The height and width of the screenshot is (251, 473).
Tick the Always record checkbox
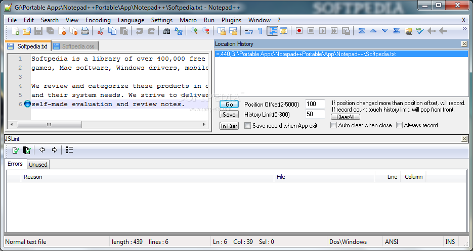pos(400,125)
